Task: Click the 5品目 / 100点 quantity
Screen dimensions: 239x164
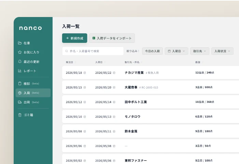Action: 204,161
